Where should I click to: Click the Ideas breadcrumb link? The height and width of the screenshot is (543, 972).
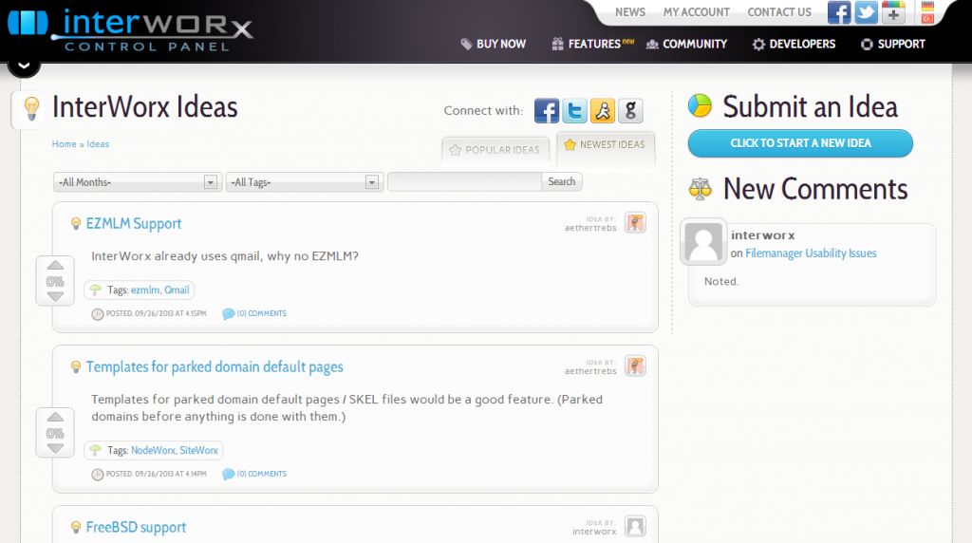(x=98, y=143)
